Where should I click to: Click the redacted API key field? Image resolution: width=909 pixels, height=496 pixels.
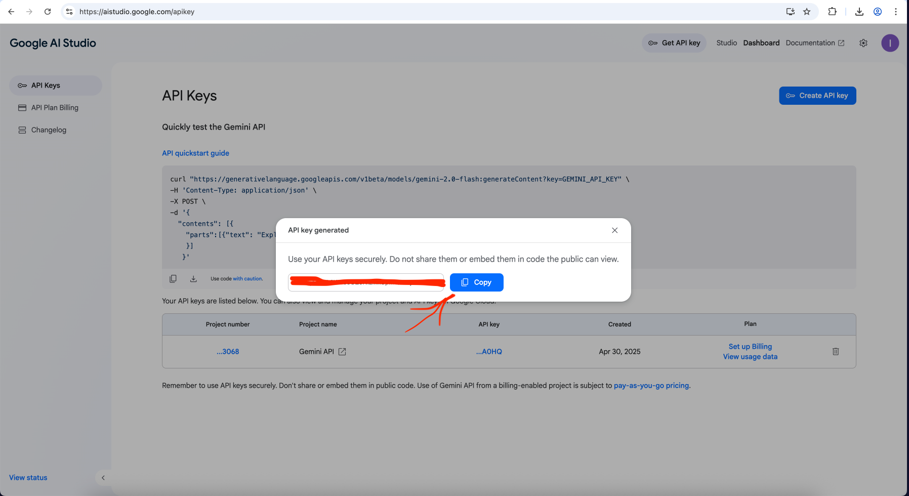(x=366, y=282)
